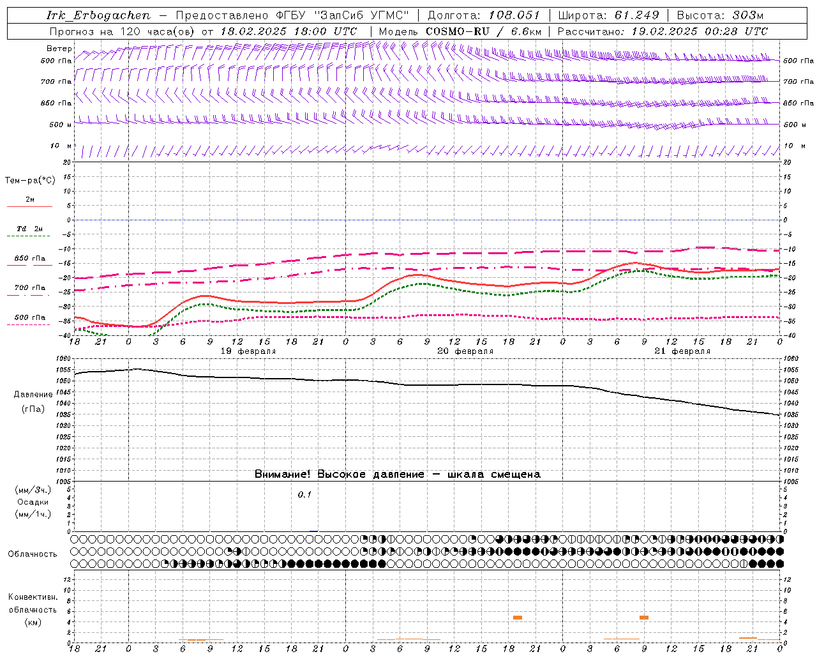The image size is (817, 654).
Task: Click the Осадки precipitation label
Action: click(33, 502)
